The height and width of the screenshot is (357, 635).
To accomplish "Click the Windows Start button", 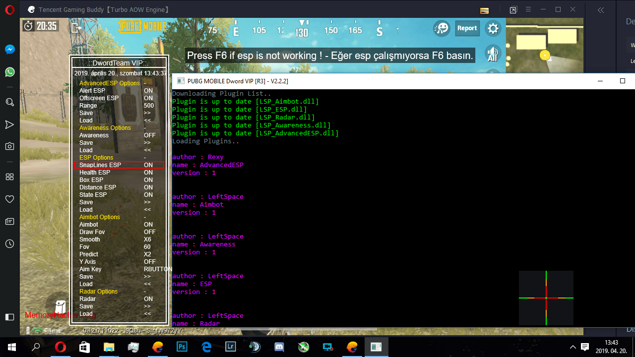I will point(11,347).
